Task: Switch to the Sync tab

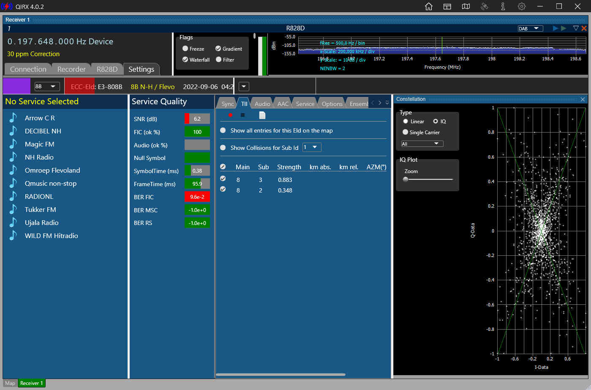Action: (x=227, y=103)
